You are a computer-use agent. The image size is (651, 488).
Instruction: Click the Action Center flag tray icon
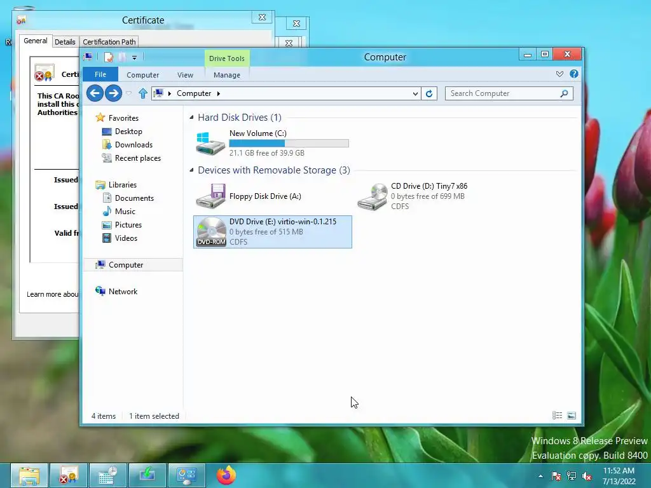[556, 476]
